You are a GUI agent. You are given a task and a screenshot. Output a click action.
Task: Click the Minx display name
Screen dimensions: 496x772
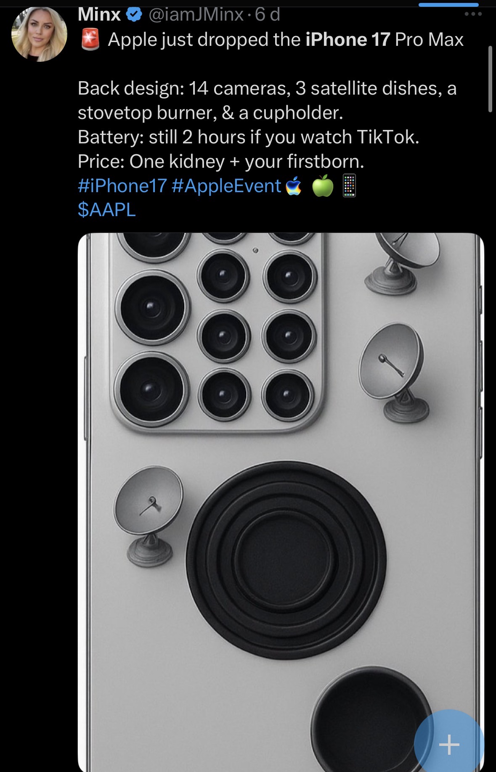(99, 15)
